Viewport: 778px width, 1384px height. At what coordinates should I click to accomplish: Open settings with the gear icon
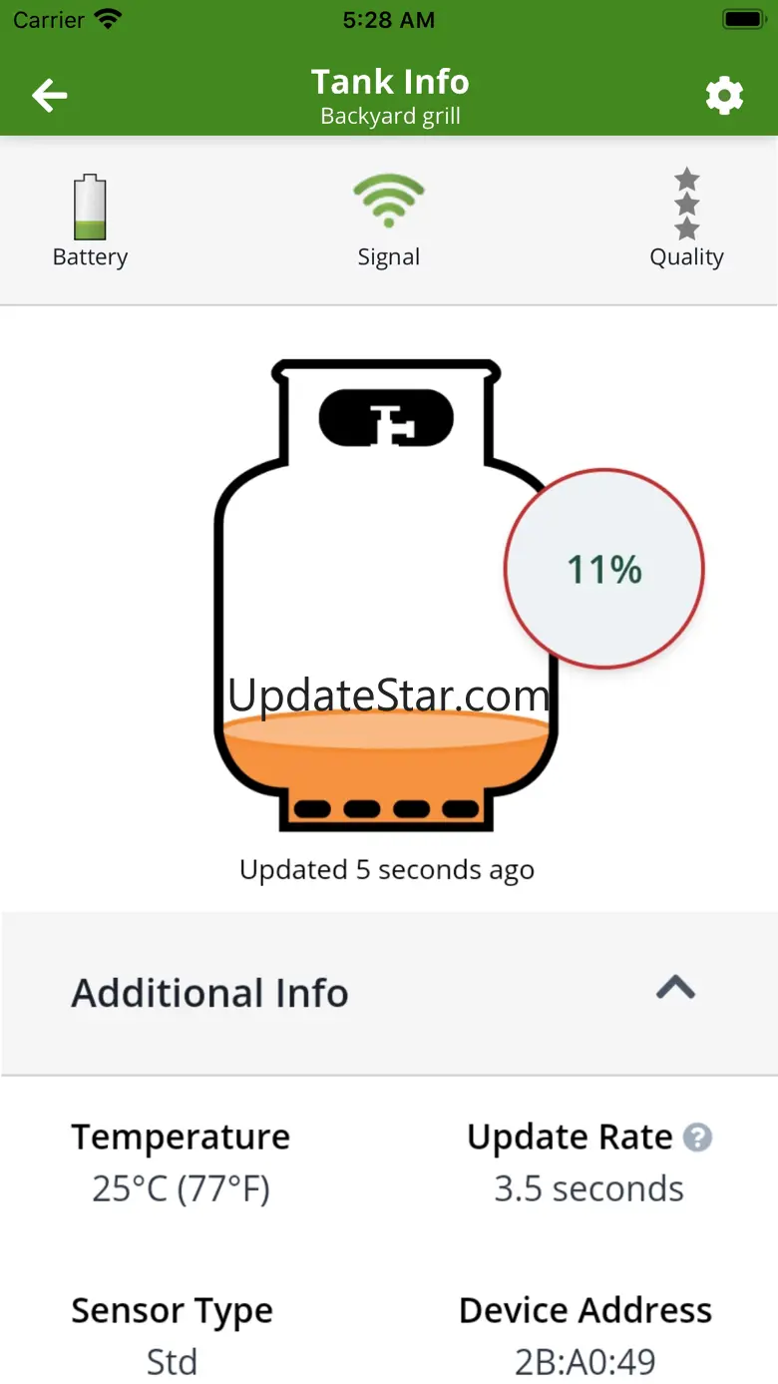pos(724,96)
